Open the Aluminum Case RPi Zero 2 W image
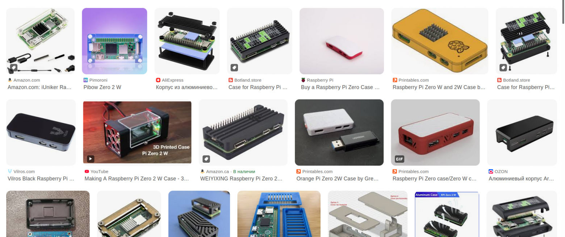 [x=447, y=214]
